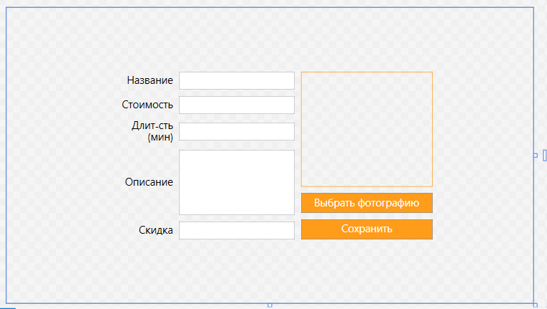The height and width of the screenshot is (309, 547).
Task: Click the right-edge square resize handle of the designer frame
Action: coord(535,156)
